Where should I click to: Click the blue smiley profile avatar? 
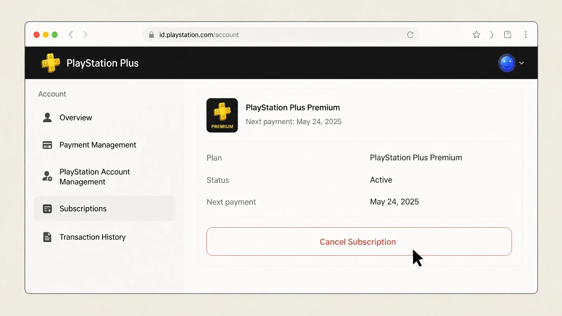pos(507,63)
